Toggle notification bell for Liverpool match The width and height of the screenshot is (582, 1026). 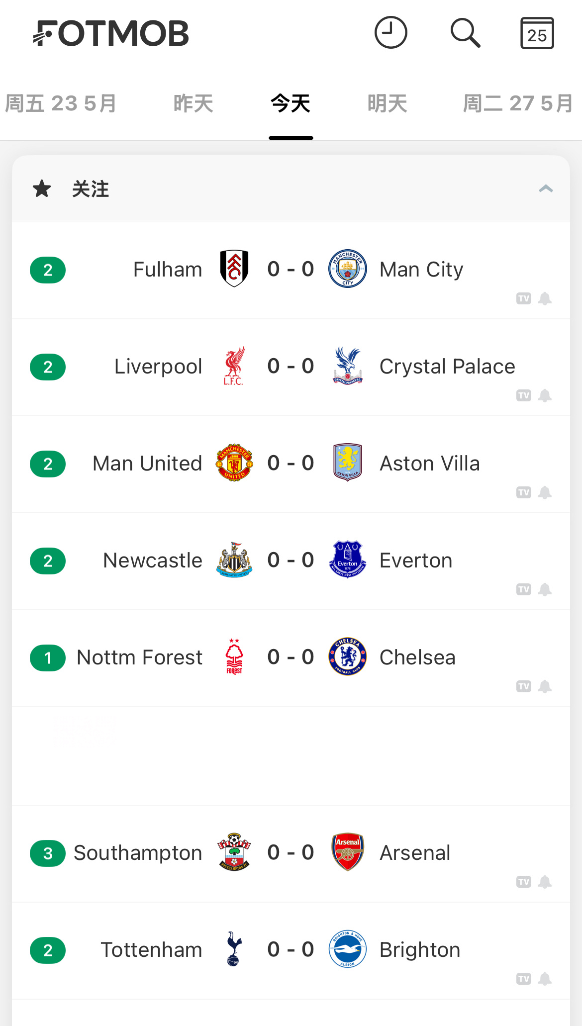click(x=545, y=395)
